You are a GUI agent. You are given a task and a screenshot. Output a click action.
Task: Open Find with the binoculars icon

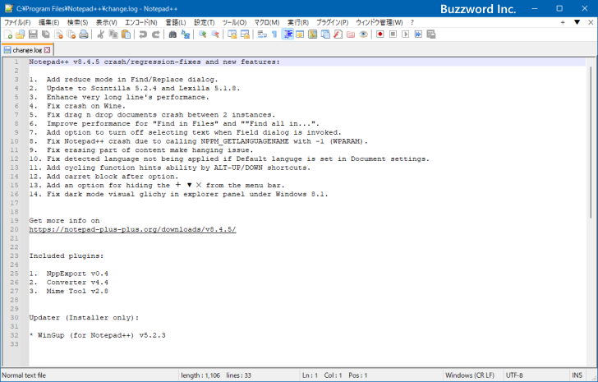172,35
